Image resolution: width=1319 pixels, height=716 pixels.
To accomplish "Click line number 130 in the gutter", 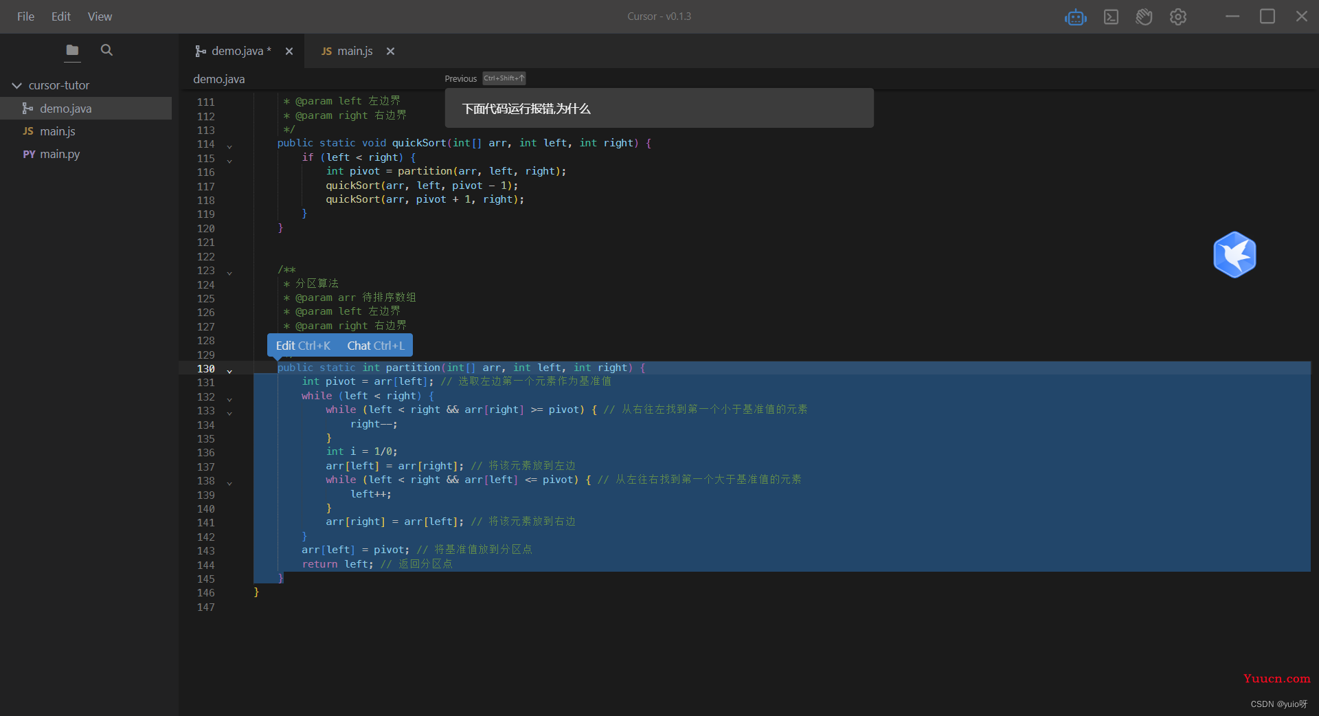I will pos(206,369).
